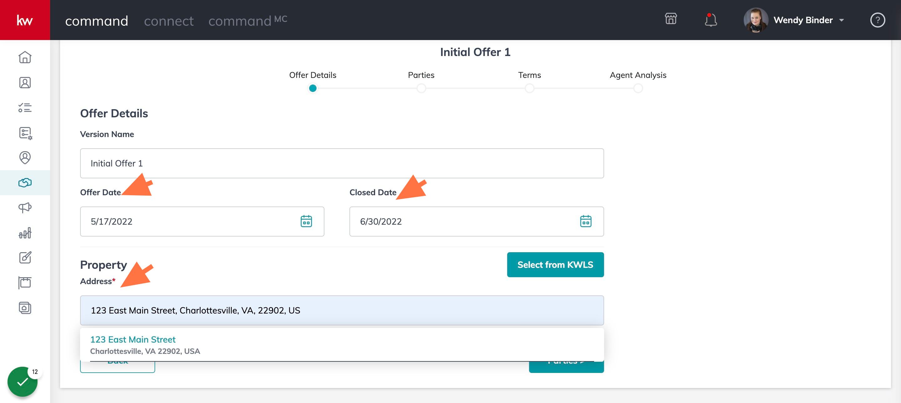Choose the 123 East Main Street suggestion
This screenshot has height=403, width=901.
point(342,344)
